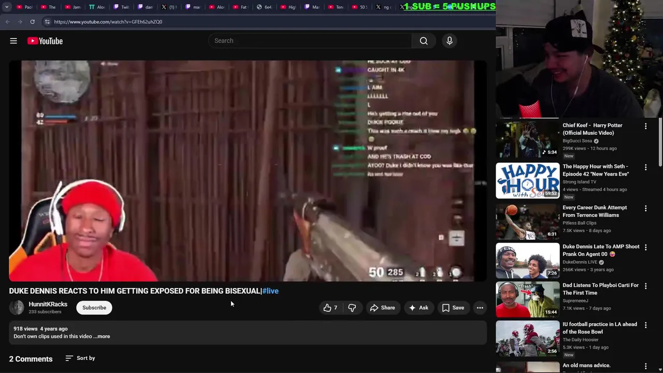Open the Ask AI button
Screen dimensions: 663x373
click(x=419, y=308)
